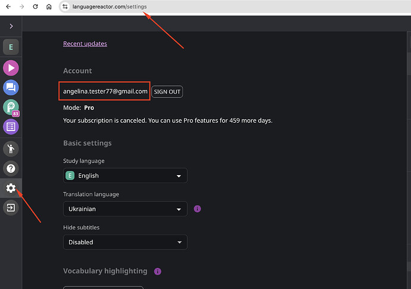Click the Mode: Pro text
The width and height of the screenshot is (411, 289).
point(79,108)
